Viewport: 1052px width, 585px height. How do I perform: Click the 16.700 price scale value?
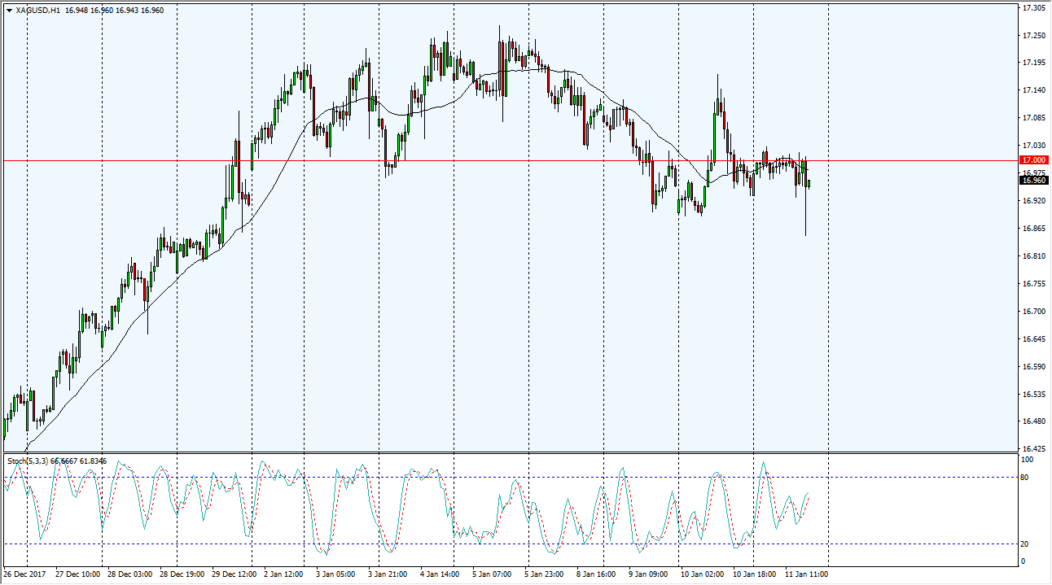1033,312
